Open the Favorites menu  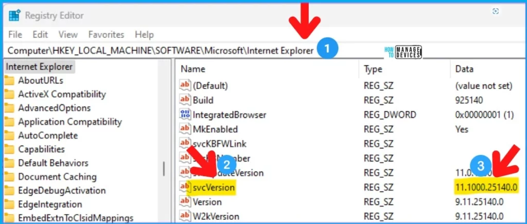pyautogui.click(x=106, y=35)
